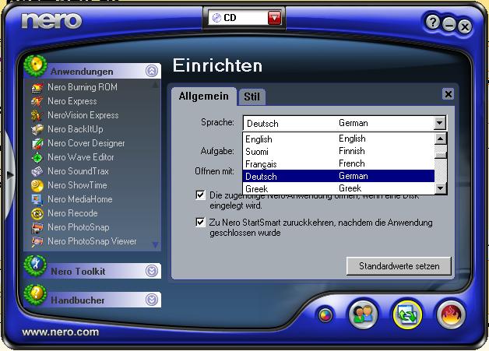Open the Sprache language combo box
Screen dimensions: 489x351
[345, 123]
